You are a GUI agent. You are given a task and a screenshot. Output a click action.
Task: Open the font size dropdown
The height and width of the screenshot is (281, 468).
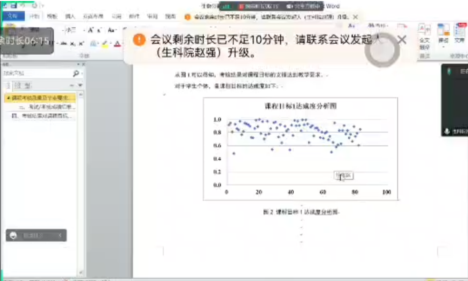pyautogui.click(x=83, y=30)
